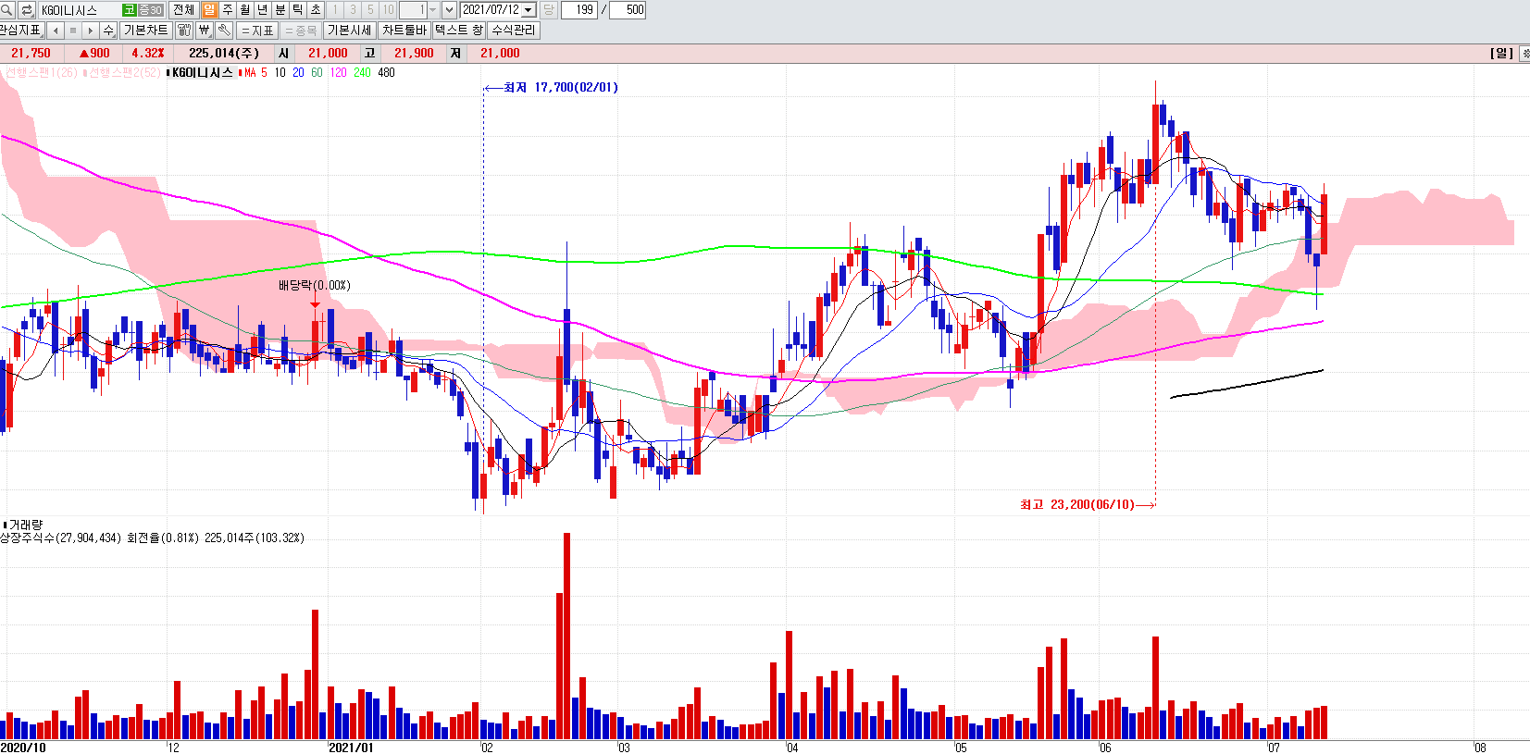
Task: Click the 최고 23,200(06/10) annotation
Action: pyautogui.click(x=1077, y=504)
